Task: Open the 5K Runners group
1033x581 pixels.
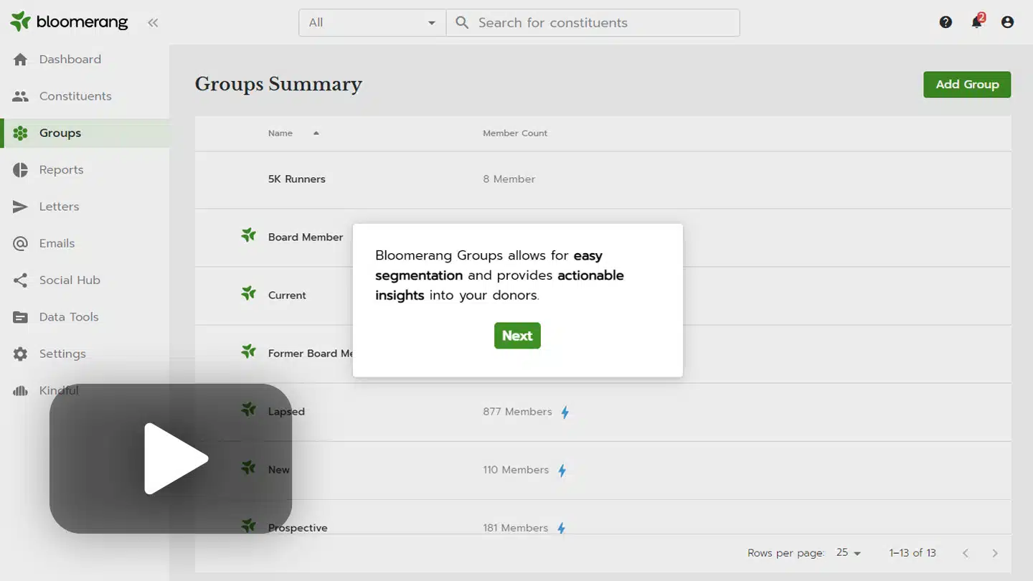Action: 297,179
